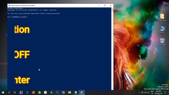
Task: Minimize the PowerShell window
Action: (99, 6)
